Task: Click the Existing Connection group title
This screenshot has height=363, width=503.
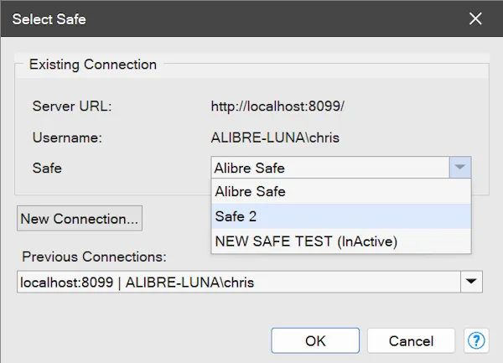Action: pyautogui.click(x=93, y=65)
